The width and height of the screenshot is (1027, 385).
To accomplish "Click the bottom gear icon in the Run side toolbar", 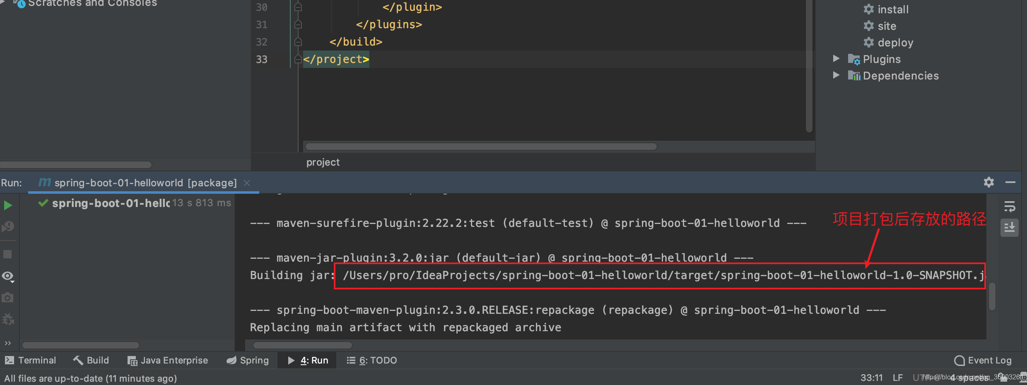I will pyautogui.click(x=8, y=319).
